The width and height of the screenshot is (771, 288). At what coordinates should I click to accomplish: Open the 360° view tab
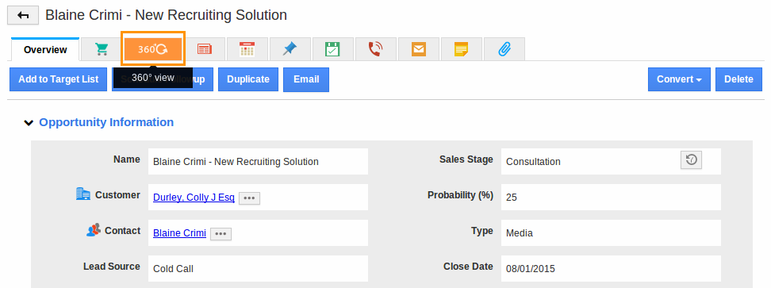tap(153, 49)
